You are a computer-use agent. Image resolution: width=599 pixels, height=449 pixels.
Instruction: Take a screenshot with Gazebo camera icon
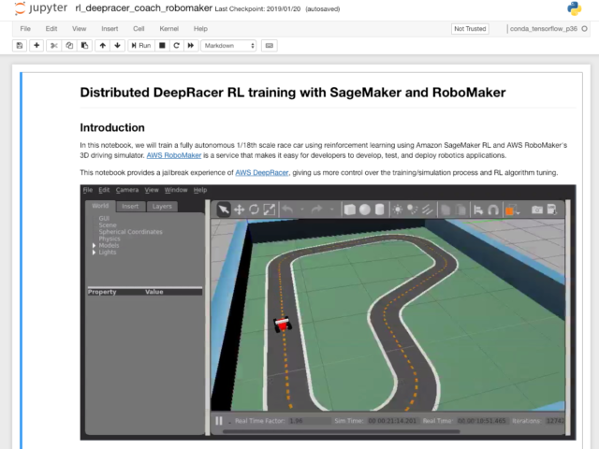(537, 210)
